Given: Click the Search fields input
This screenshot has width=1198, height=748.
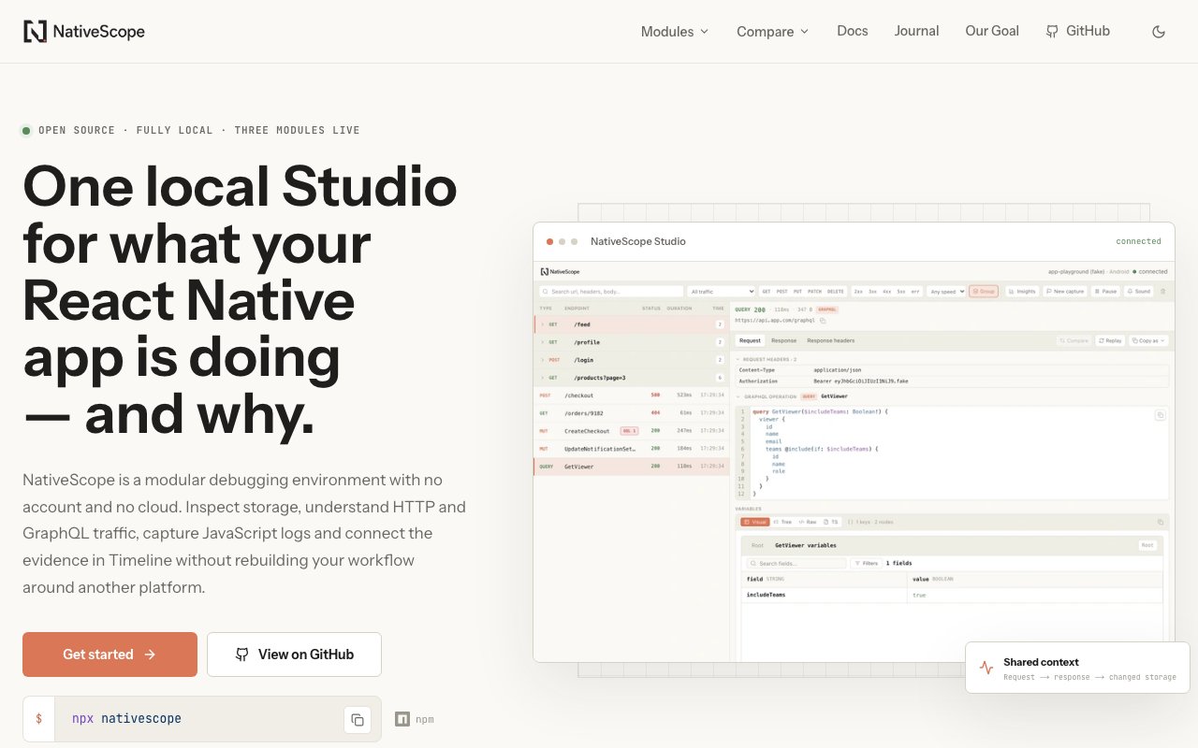Looking at the screenshot, I should (x=796, y=563).
